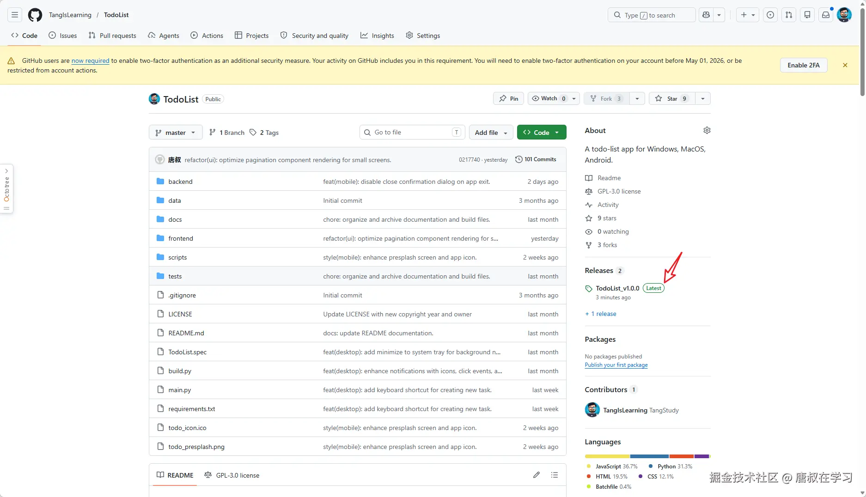Edit repository details with the About gear
The image size is (866, 497).
pos(707,131)
